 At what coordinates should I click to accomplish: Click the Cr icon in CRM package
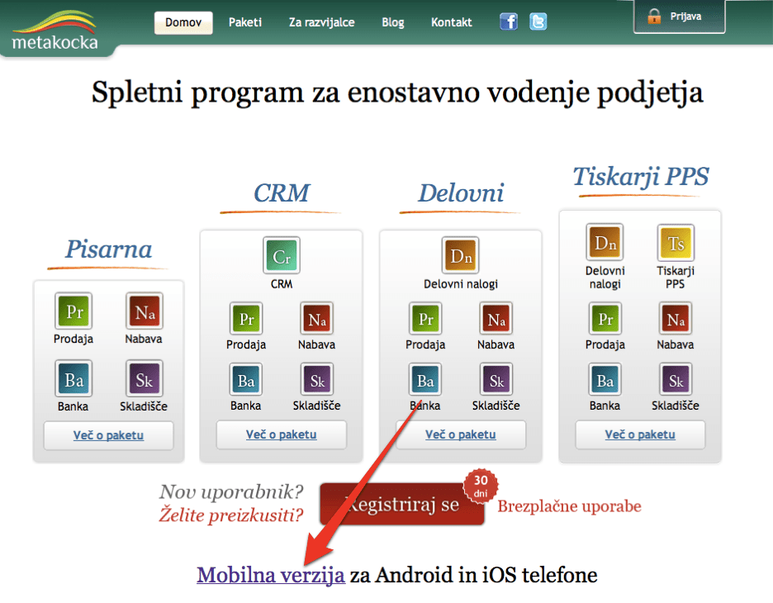[282, 255]
